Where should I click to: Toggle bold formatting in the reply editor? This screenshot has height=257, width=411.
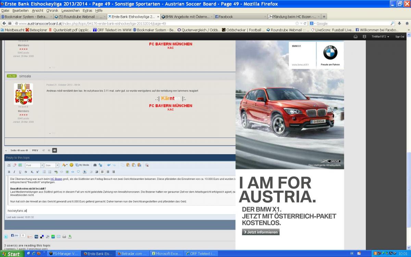click(x=9, y=172)
